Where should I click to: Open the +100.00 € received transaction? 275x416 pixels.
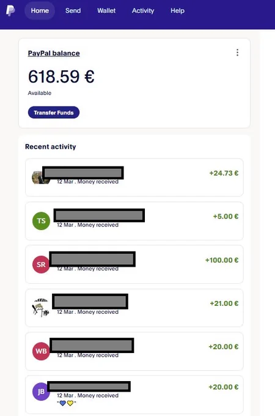pyautogui.click(x=134, y=264)
